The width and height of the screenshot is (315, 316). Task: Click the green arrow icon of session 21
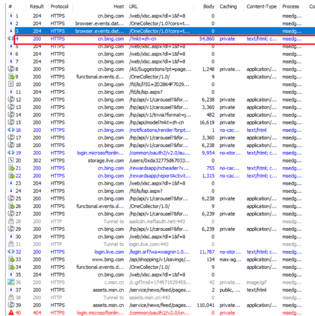point(11,168)
